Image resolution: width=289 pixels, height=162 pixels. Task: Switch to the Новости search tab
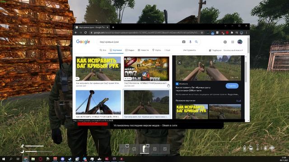pos(143,50)
